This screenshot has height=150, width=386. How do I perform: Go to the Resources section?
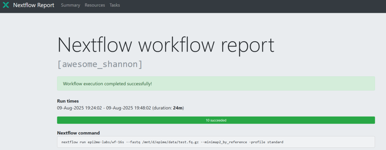click(95, 5)
